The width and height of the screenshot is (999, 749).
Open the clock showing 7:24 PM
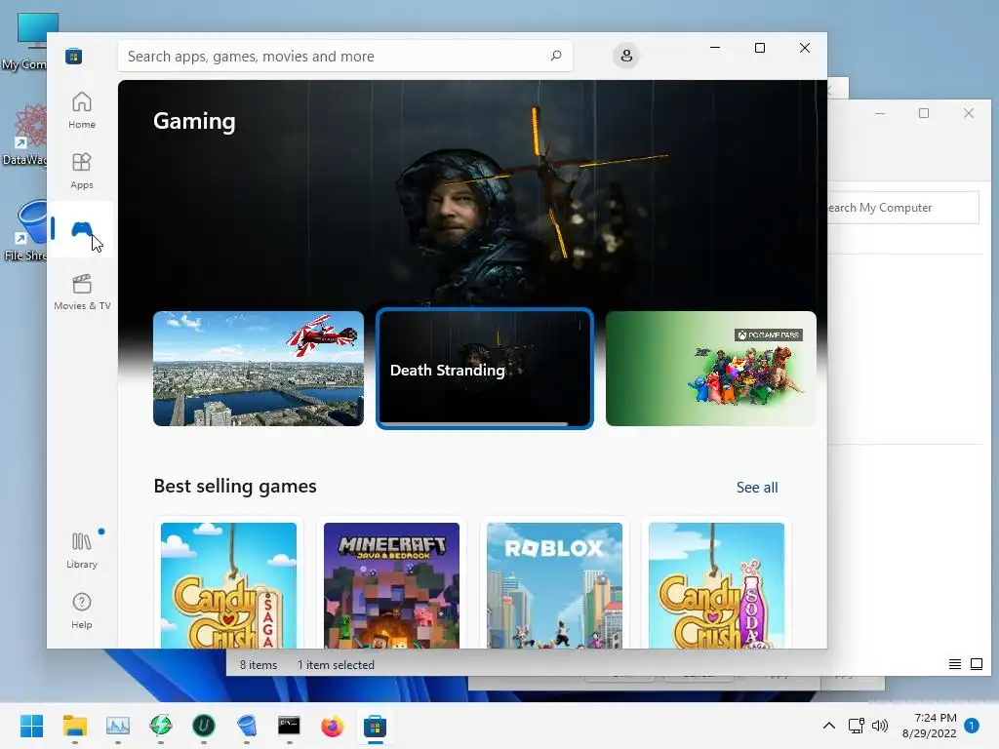click(930, 726)
